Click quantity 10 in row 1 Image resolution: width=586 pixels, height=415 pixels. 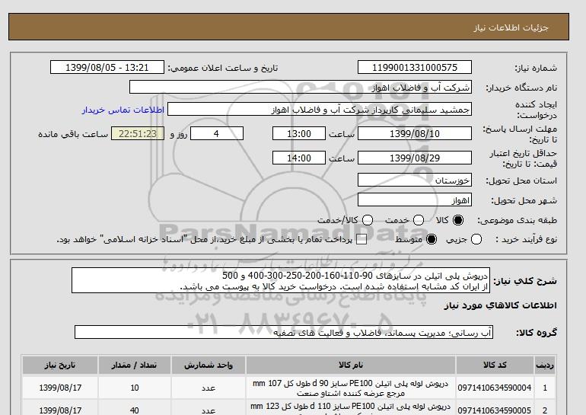coord(135,388)
